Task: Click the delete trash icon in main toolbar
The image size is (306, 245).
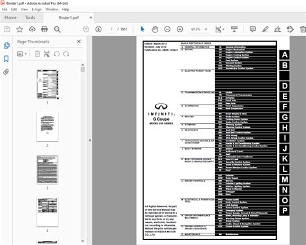Action: (x=303, y=29)
